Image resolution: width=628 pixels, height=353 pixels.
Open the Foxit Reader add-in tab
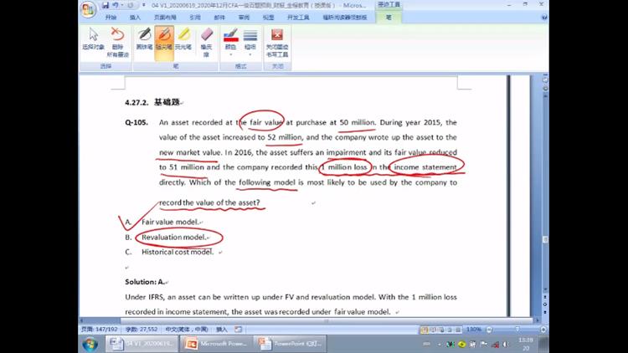345,18
